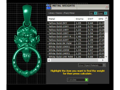Click the 1.09 grams value for 10KY
This screenshot has height=90, width=120.
[78, 26]
